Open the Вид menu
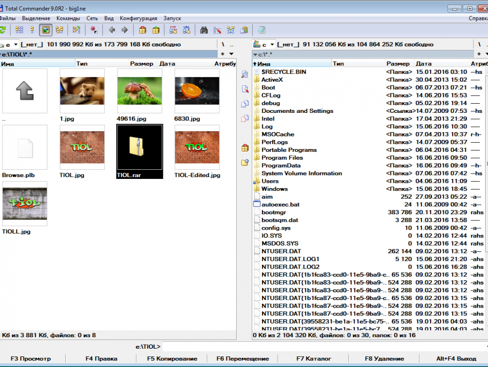The image size is (488, 367). point(109,18)
